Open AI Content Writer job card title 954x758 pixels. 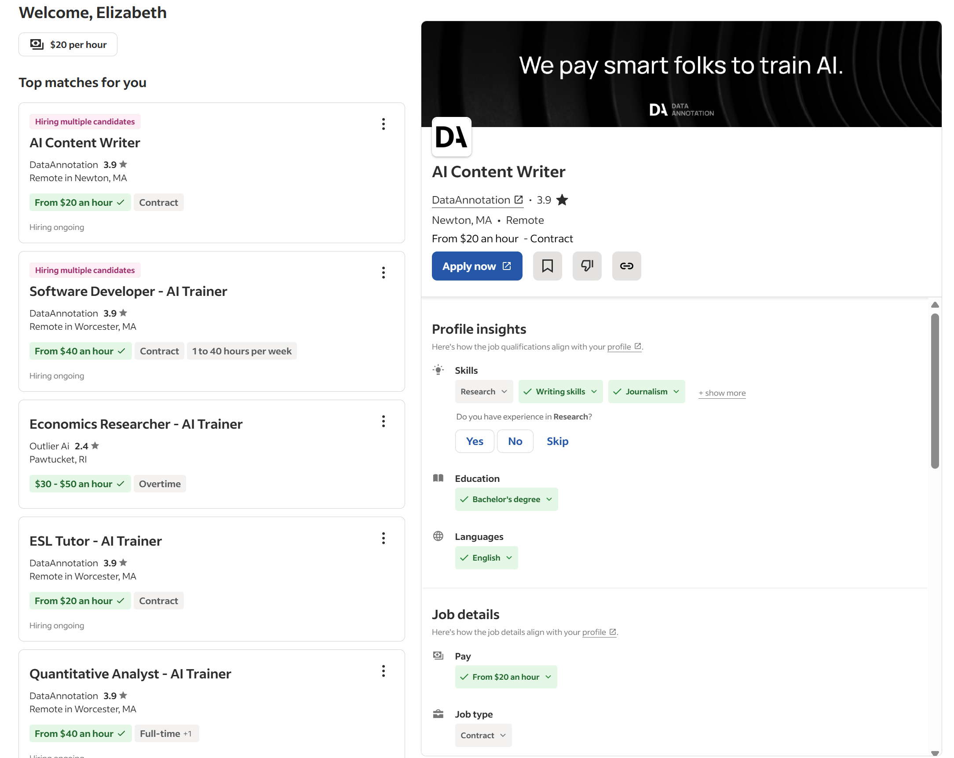click(84, 142)
